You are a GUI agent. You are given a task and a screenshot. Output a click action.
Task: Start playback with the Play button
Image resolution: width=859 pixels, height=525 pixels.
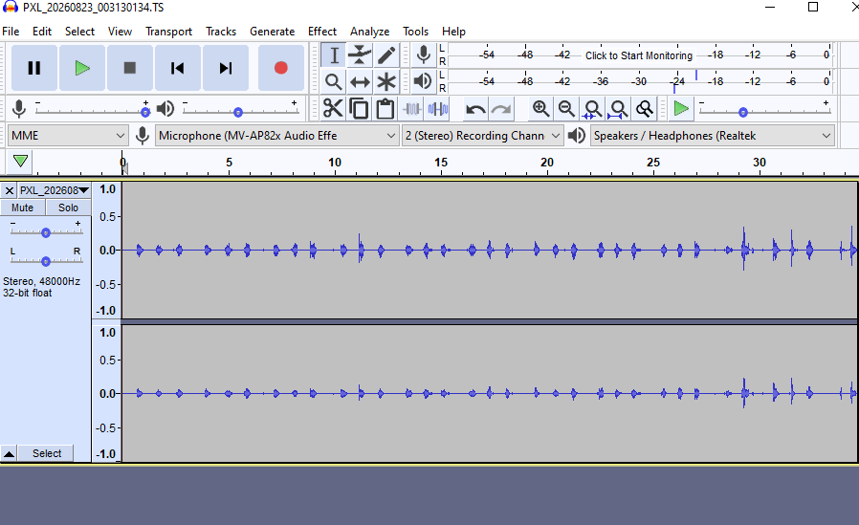(x=82, y=68)
